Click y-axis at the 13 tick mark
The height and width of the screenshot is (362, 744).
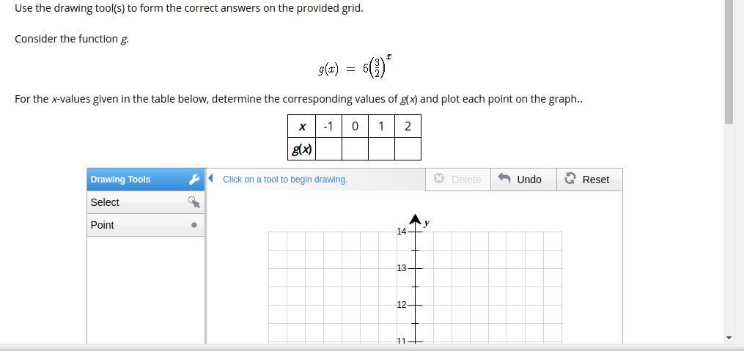(x=415, y=268)
